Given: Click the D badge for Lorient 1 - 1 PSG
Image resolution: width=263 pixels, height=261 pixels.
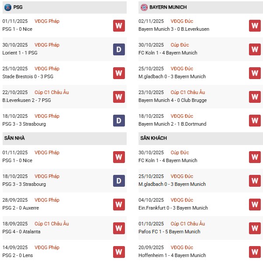Looking at the screenshot, I should pos(118,49).
